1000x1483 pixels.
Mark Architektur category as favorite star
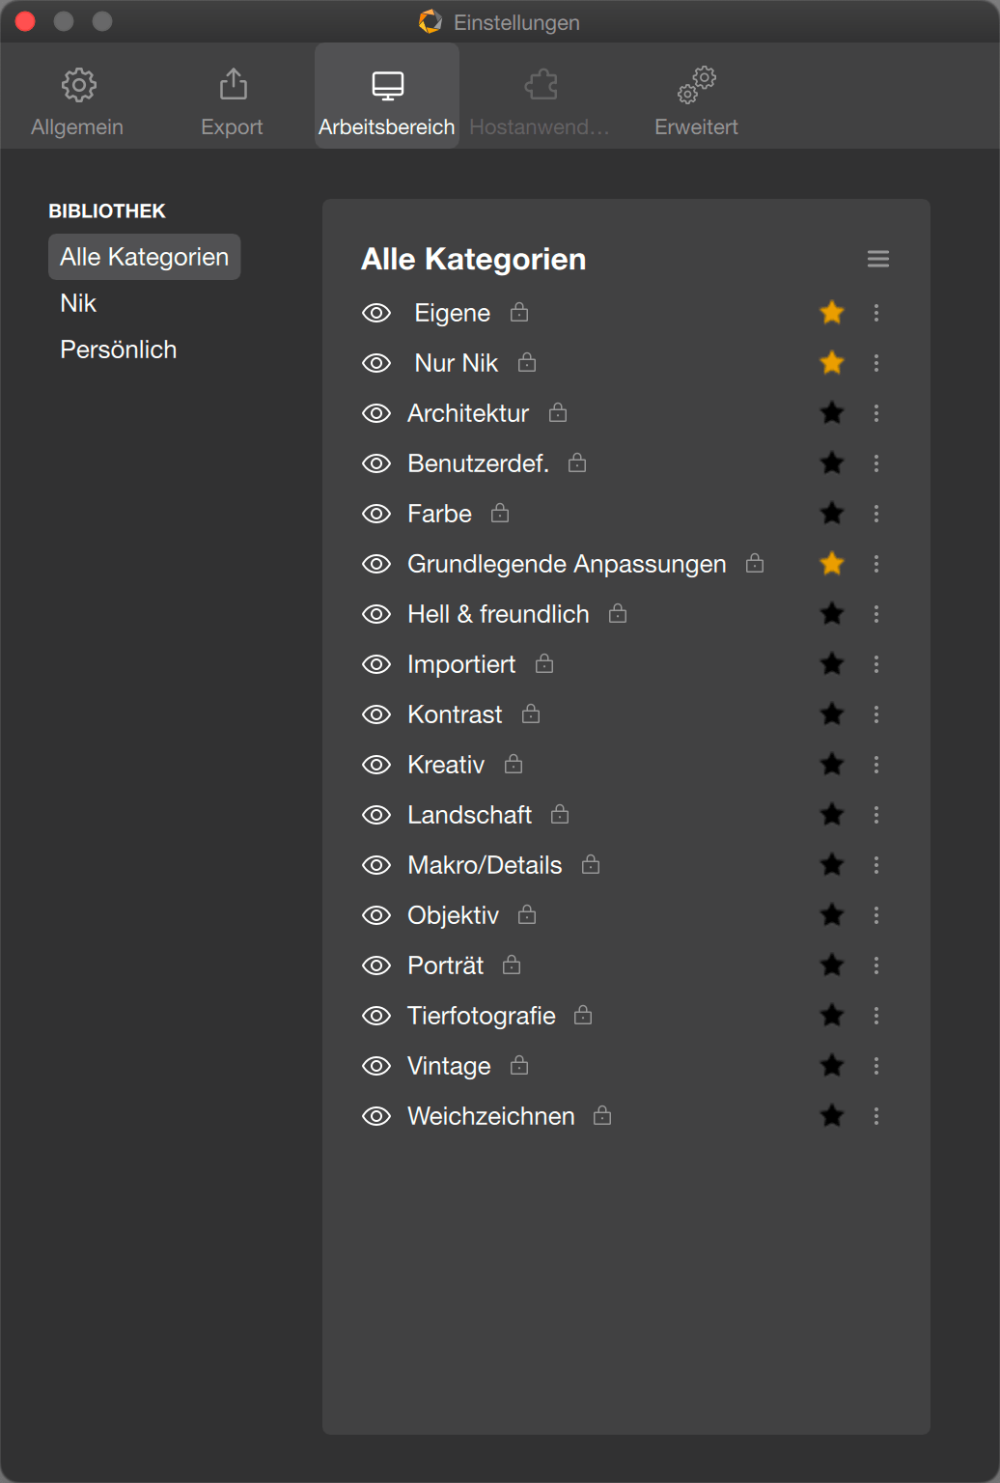point(832,413)
